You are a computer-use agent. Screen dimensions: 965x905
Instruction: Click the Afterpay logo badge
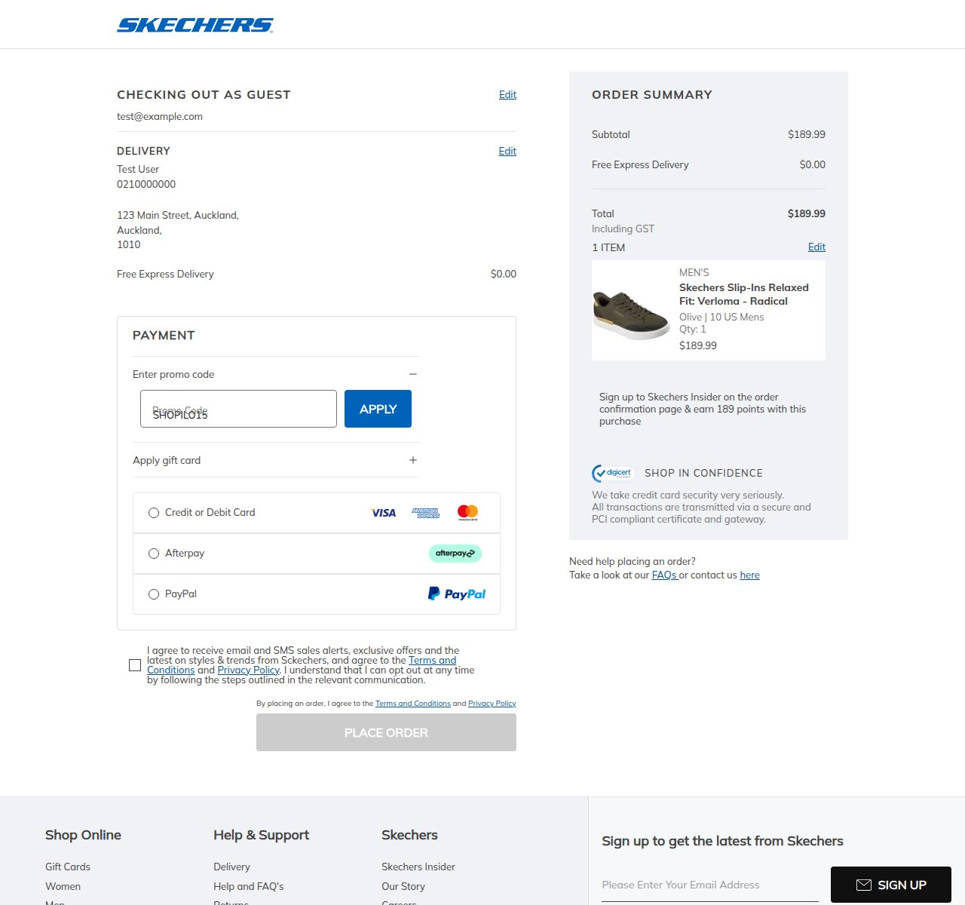click(x=455, y=554)
